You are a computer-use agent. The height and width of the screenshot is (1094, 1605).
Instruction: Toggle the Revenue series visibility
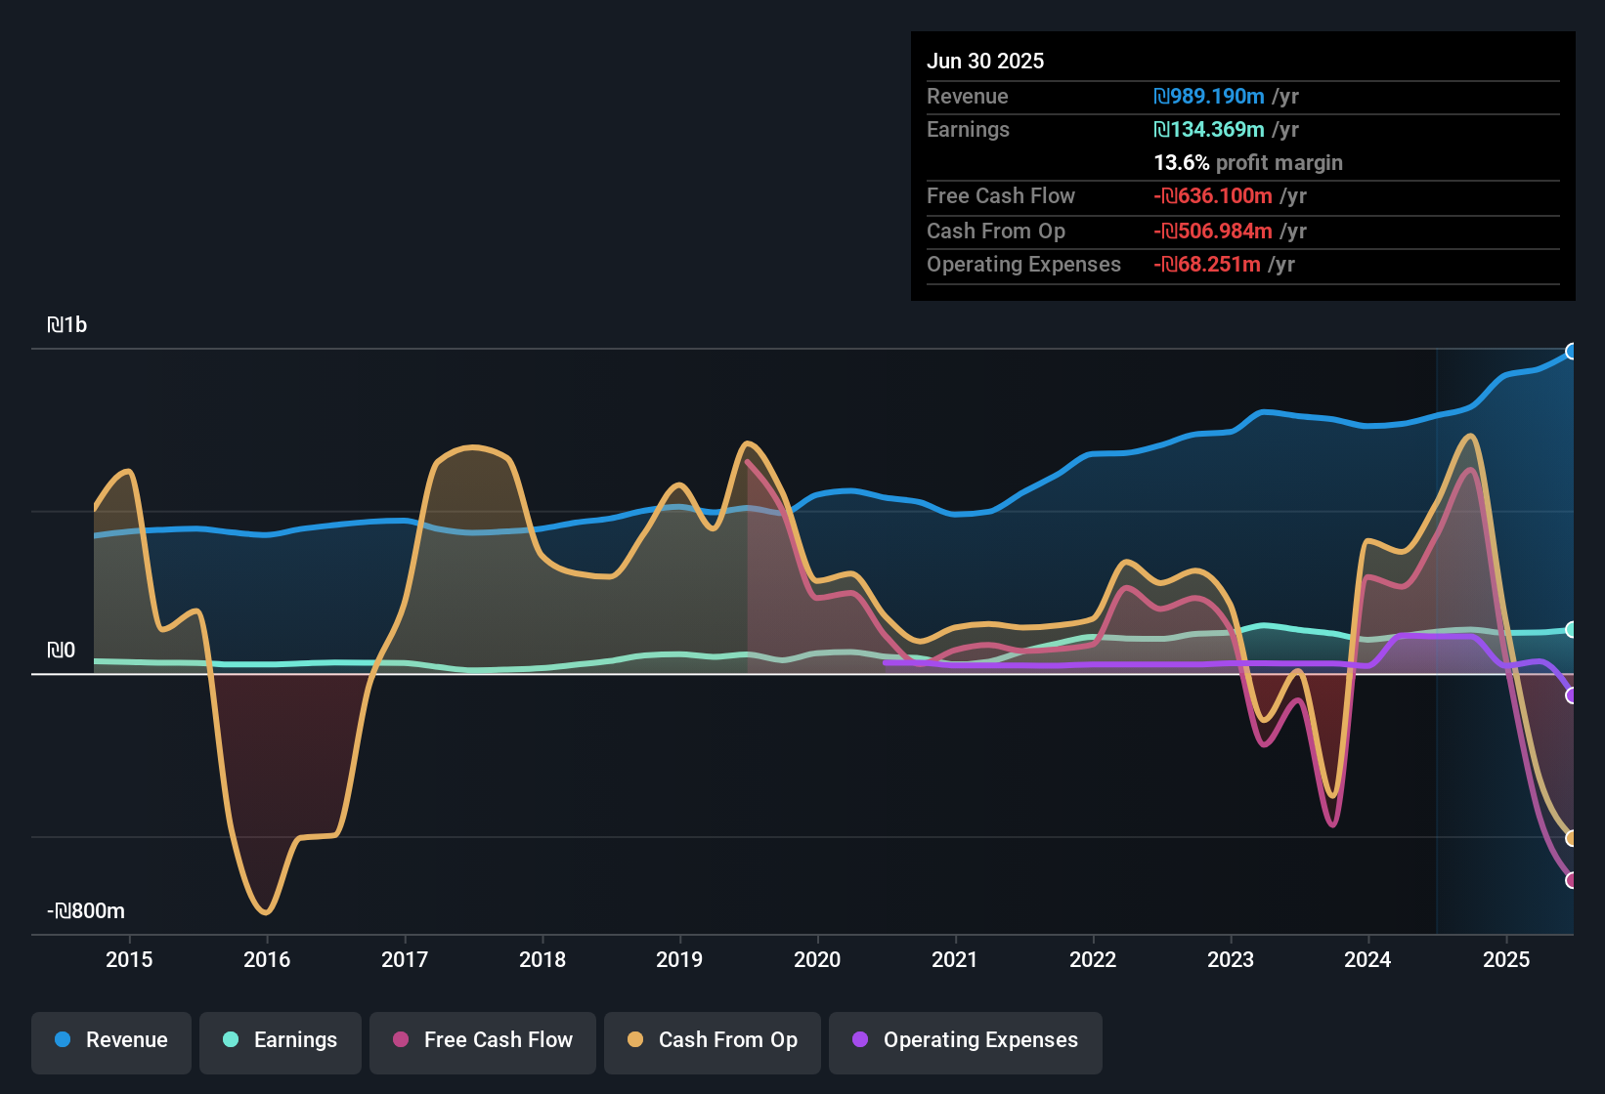coord(110,1040)
